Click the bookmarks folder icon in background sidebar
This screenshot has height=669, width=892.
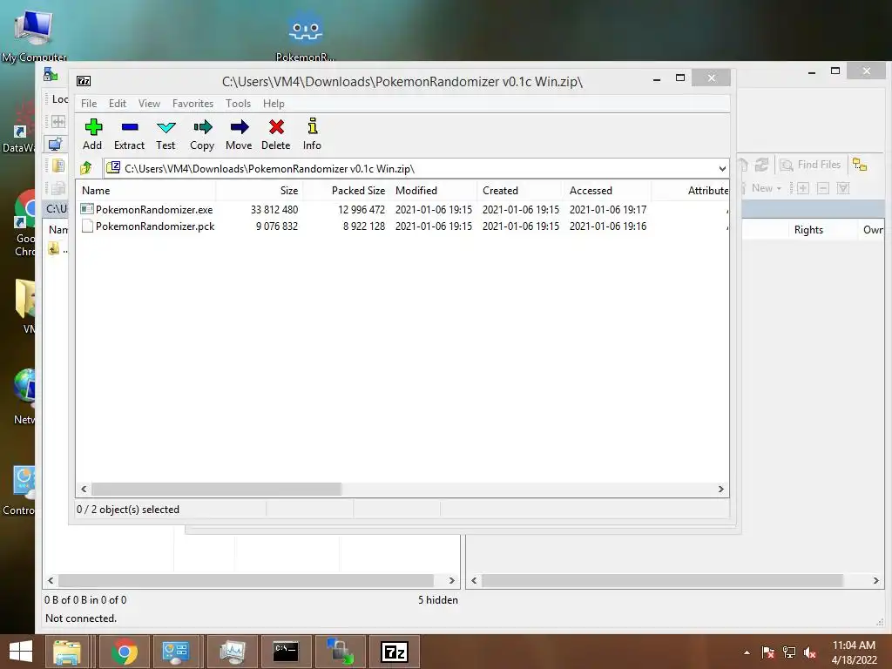tap(57, 166)
